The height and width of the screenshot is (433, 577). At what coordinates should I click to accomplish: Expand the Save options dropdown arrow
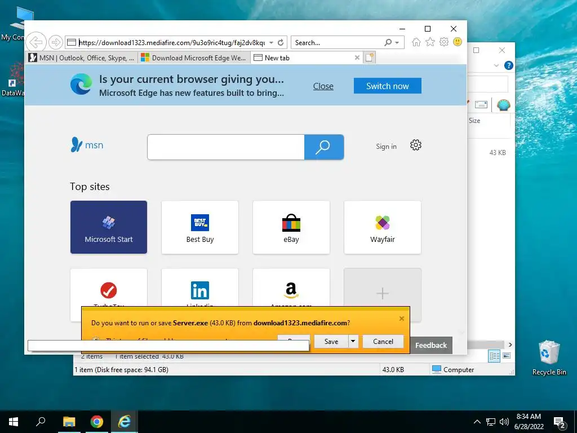click(x=353, y=341)
